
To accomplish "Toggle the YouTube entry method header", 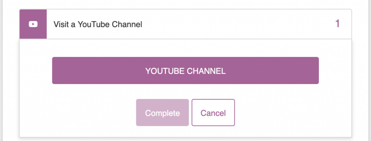I will tap(185, 24).
